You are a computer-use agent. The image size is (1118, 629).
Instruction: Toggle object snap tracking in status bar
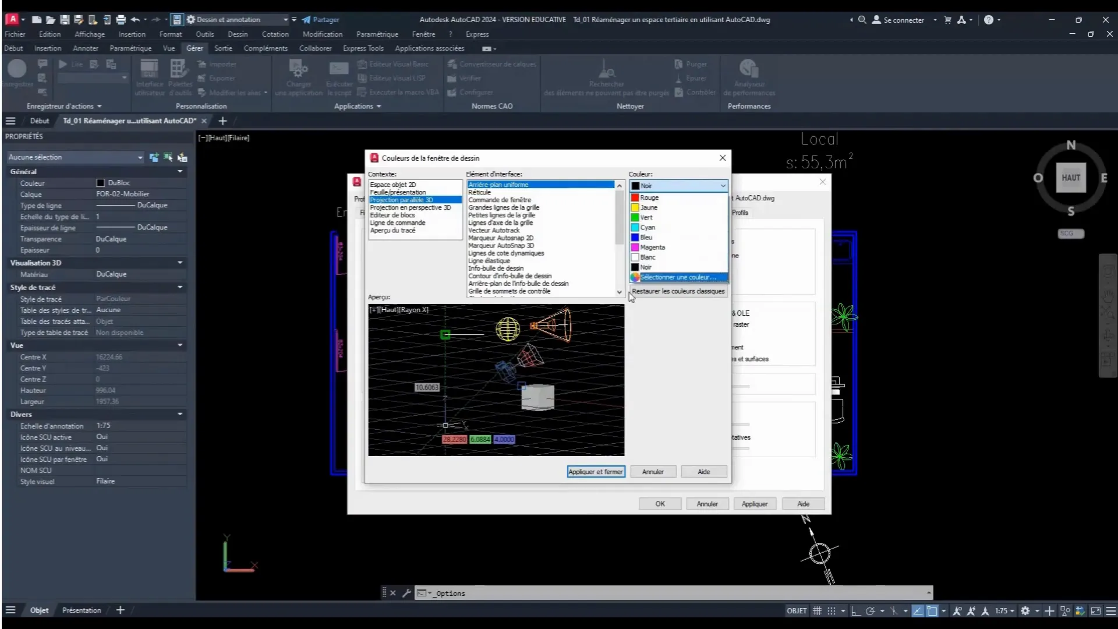pyautogui.click(x=918, y=611)
